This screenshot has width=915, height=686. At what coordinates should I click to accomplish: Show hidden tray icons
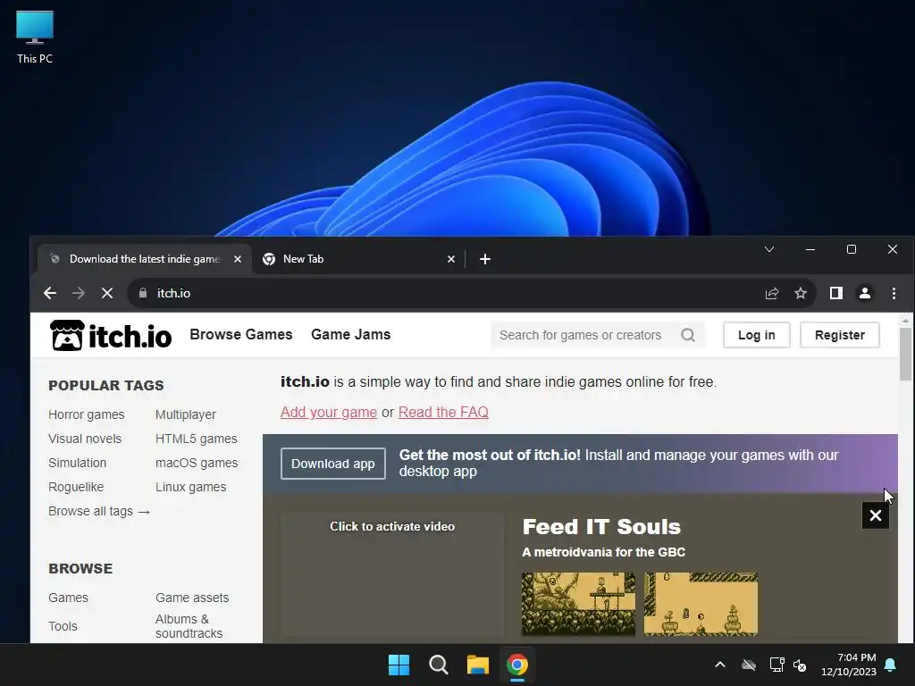coord(720,665)
